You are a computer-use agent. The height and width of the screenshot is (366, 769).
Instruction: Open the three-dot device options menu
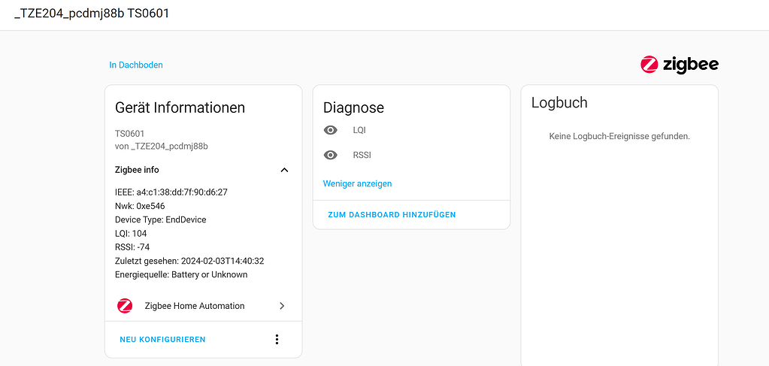coord(277,340)
